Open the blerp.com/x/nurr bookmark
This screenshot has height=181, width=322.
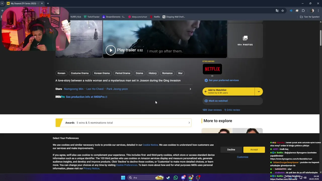[x=137, y=17]
